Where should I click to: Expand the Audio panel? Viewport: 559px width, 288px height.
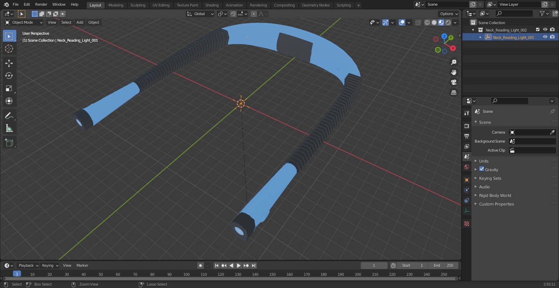point(484,187)
